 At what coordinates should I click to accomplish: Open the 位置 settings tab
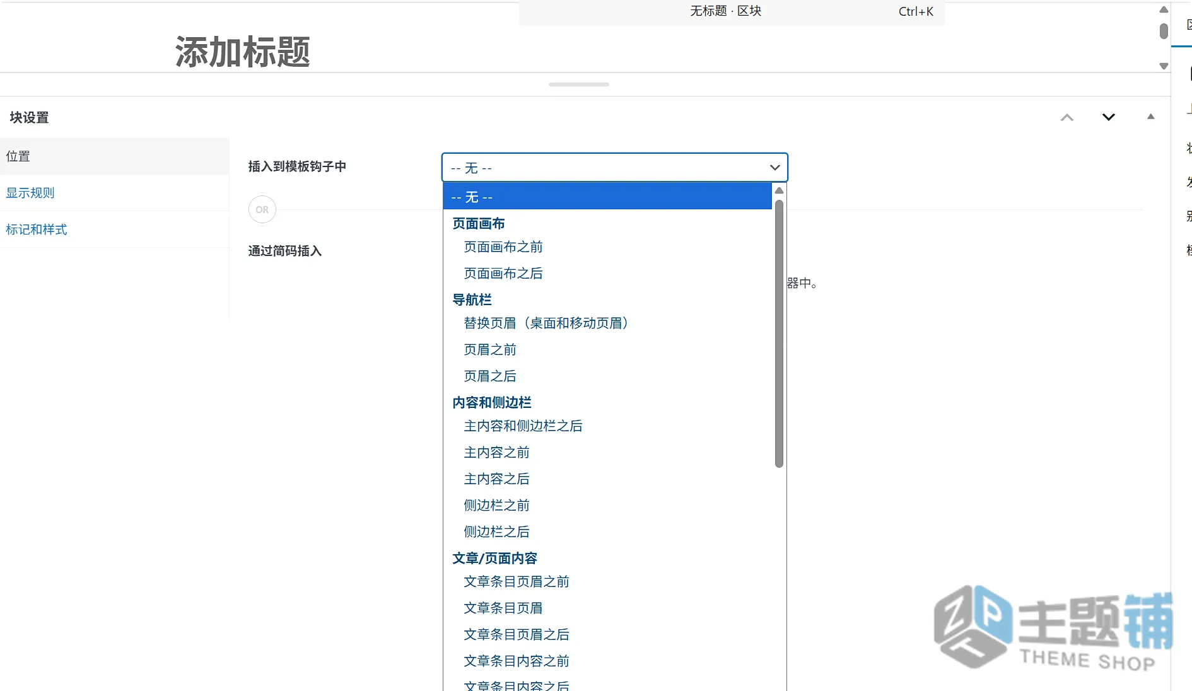click(x=114, y=156)
